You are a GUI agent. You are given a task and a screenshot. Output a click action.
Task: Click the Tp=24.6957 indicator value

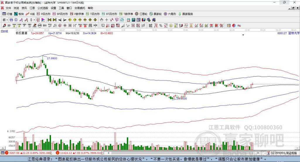tap(37, 33)
